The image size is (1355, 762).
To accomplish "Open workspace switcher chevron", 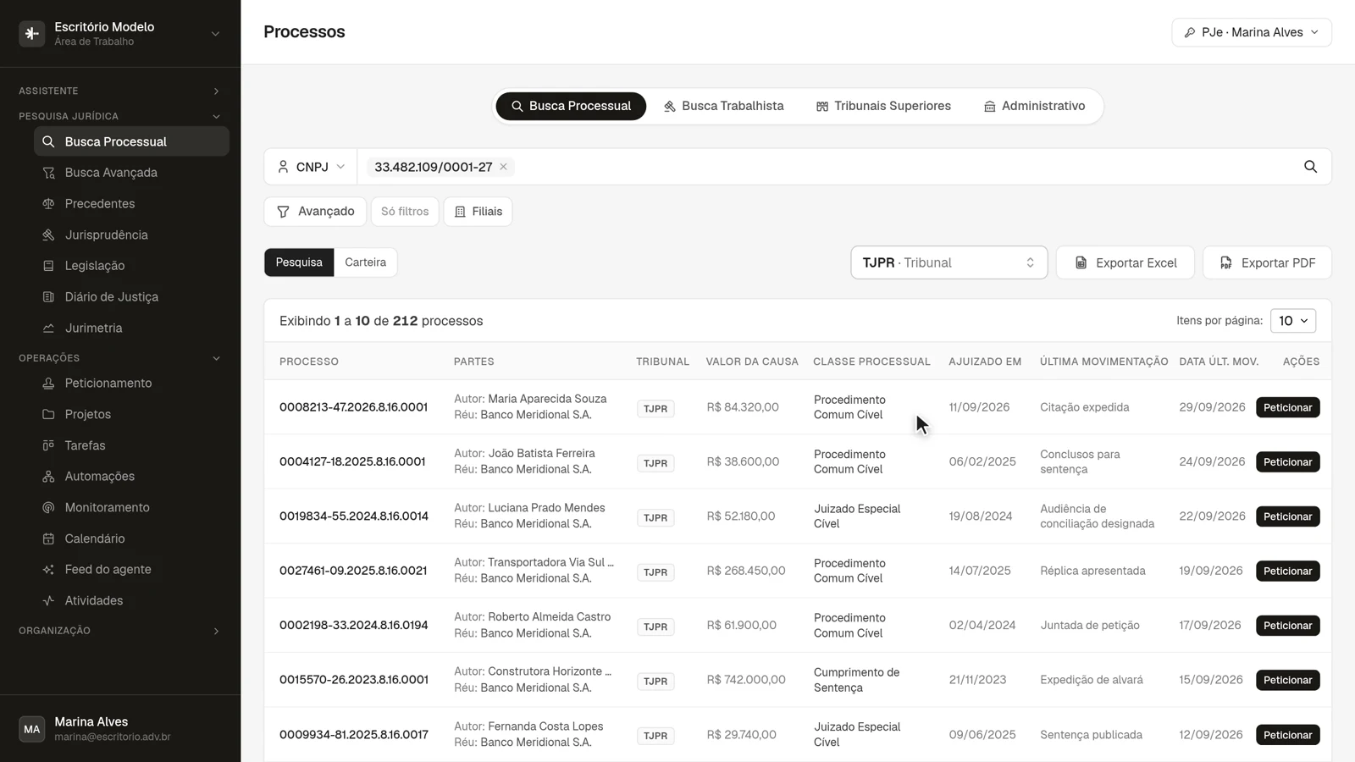I will click(215, 34).
